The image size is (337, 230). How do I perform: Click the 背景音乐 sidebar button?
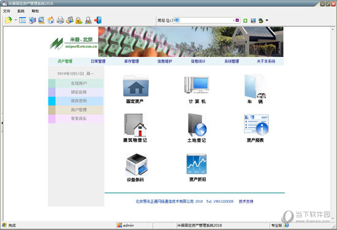(75, 118)
